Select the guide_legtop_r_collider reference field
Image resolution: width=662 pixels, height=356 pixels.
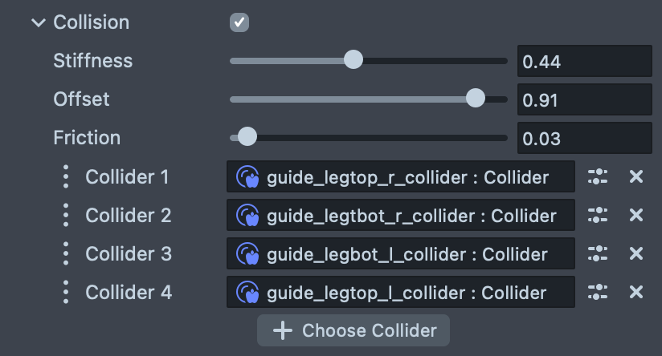(401, 176)
